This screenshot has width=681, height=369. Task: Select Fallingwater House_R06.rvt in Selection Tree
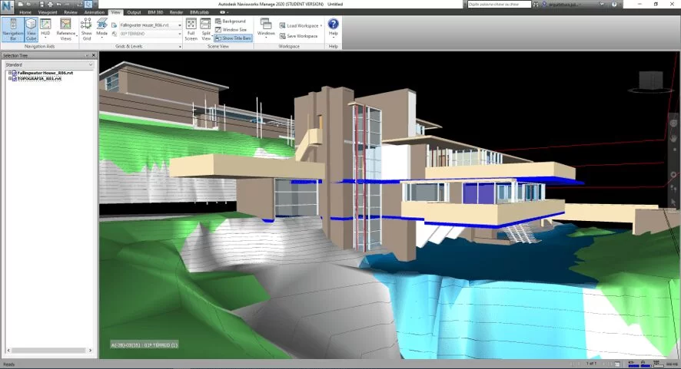[45, 73]
